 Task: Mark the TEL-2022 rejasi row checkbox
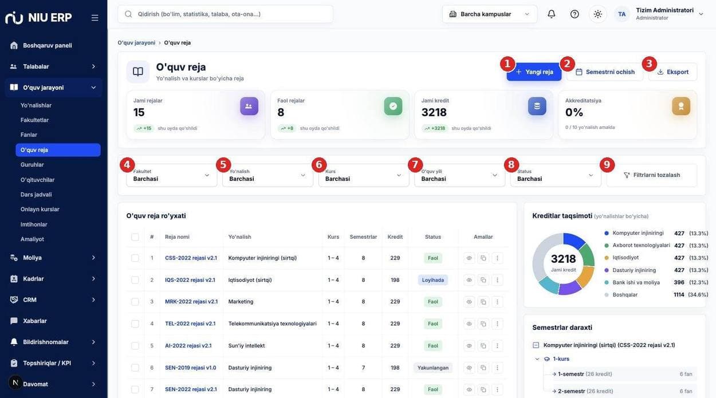135,324
